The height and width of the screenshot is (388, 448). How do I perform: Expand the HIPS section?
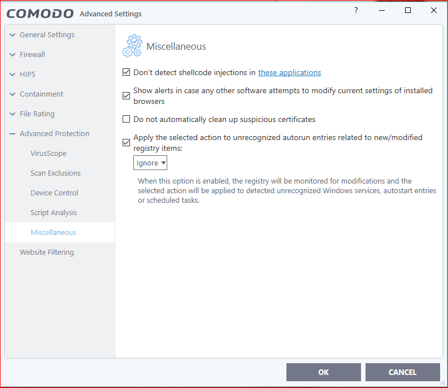(12, 75)
